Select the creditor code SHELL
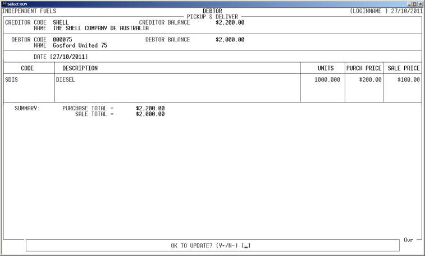The width and height of the screenshot is (425, 256). (x=61, y=22)
